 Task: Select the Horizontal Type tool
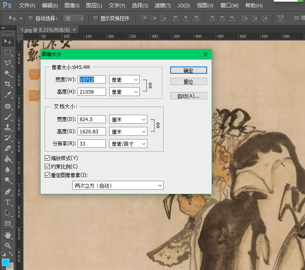(8, 202)
